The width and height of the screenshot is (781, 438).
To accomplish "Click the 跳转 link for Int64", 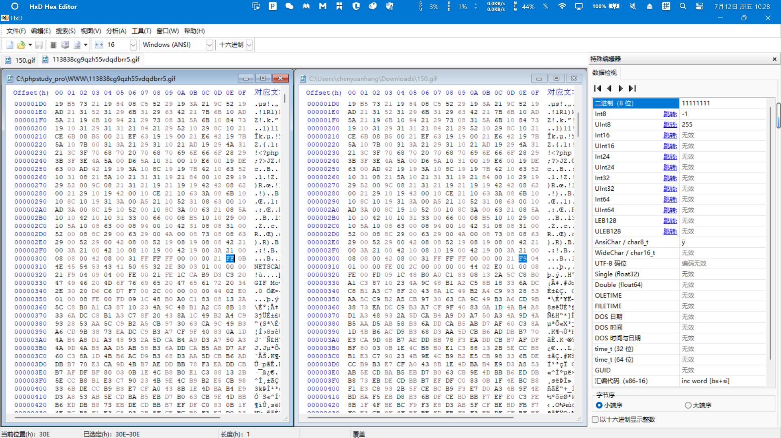I will 670,199.
